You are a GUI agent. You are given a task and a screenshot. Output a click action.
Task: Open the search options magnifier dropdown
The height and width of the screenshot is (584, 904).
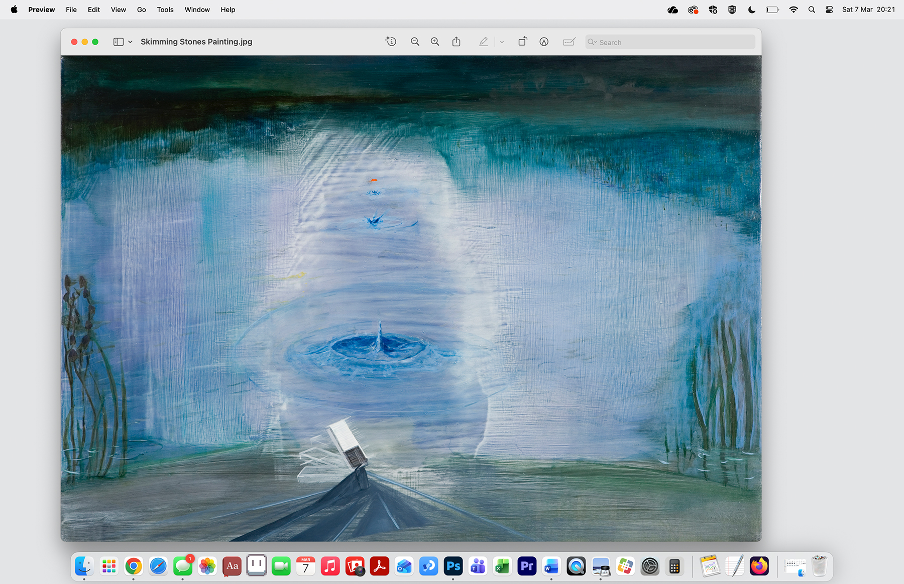[x=592, y=42]
